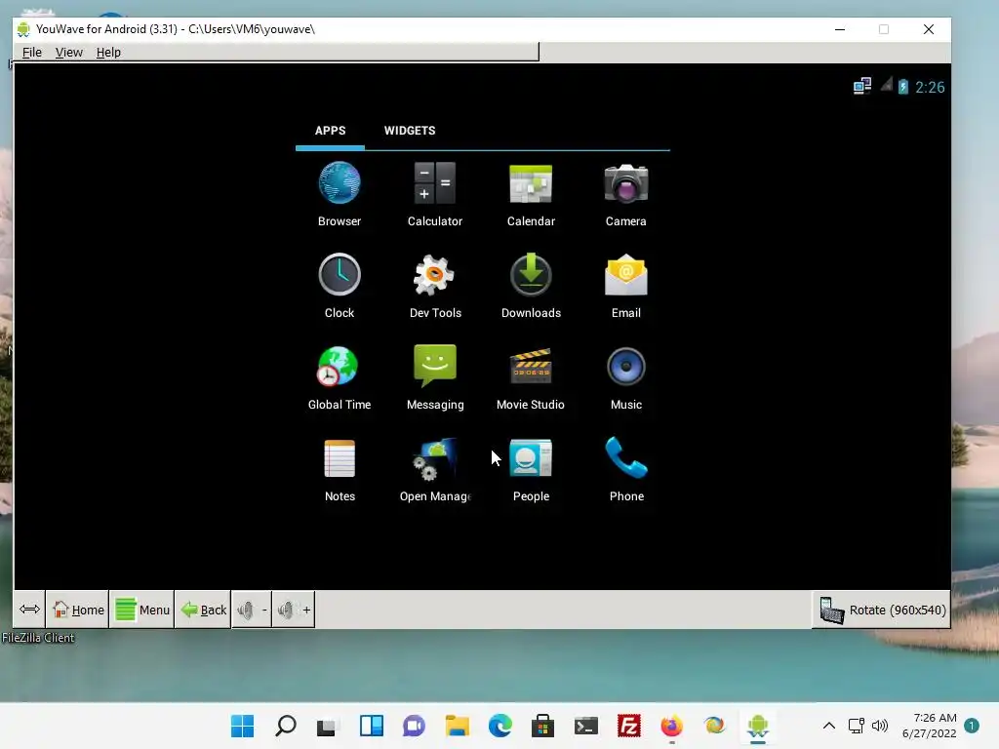
Task: Open the View menu
Action: point(69,53)
